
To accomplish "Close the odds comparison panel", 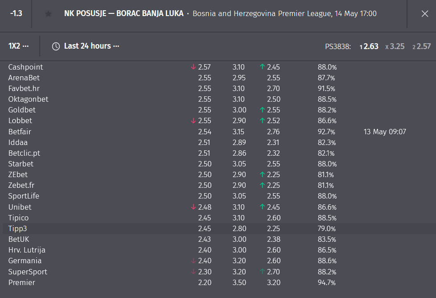I will coord(424,14).
